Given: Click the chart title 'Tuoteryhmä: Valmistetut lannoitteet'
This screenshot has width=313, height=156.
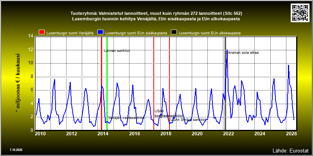Looking at the screenshot, I should tap(156, 14).
